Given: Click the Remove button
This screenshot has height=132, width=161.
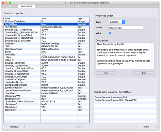Looking at the screenshot, I should tap(14, 127).
